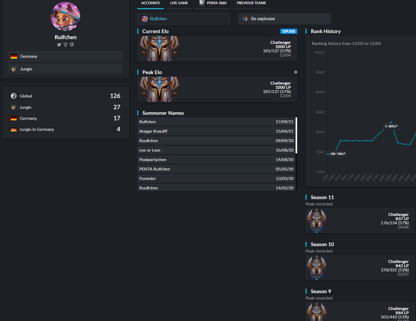Click the C 869LP peak point on the graph

(391, 123)
